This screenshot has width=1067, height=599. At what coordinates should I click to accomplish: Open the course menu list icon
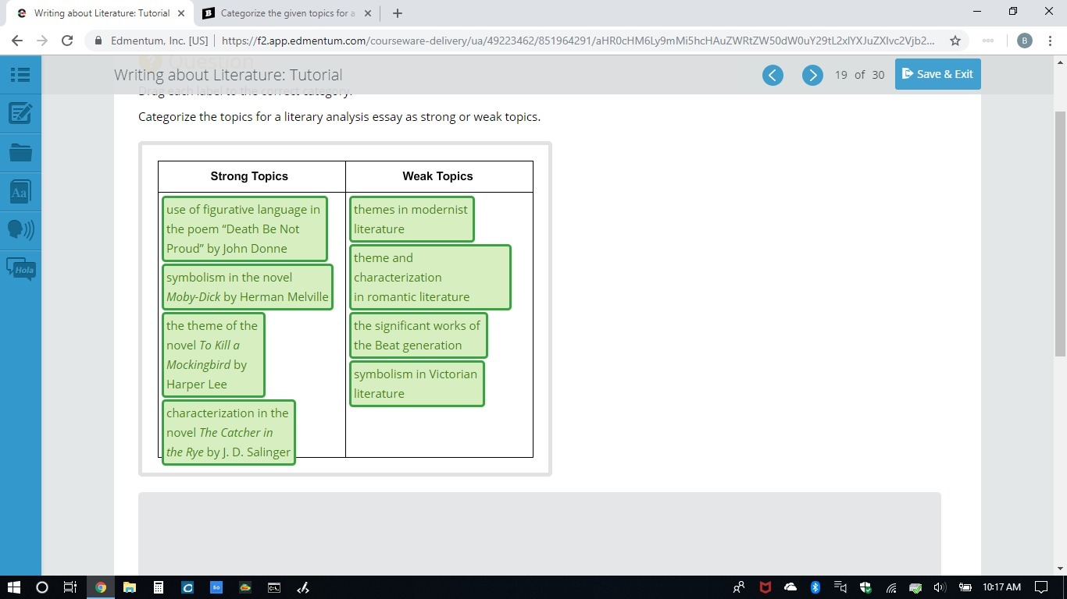coord(20,75)
